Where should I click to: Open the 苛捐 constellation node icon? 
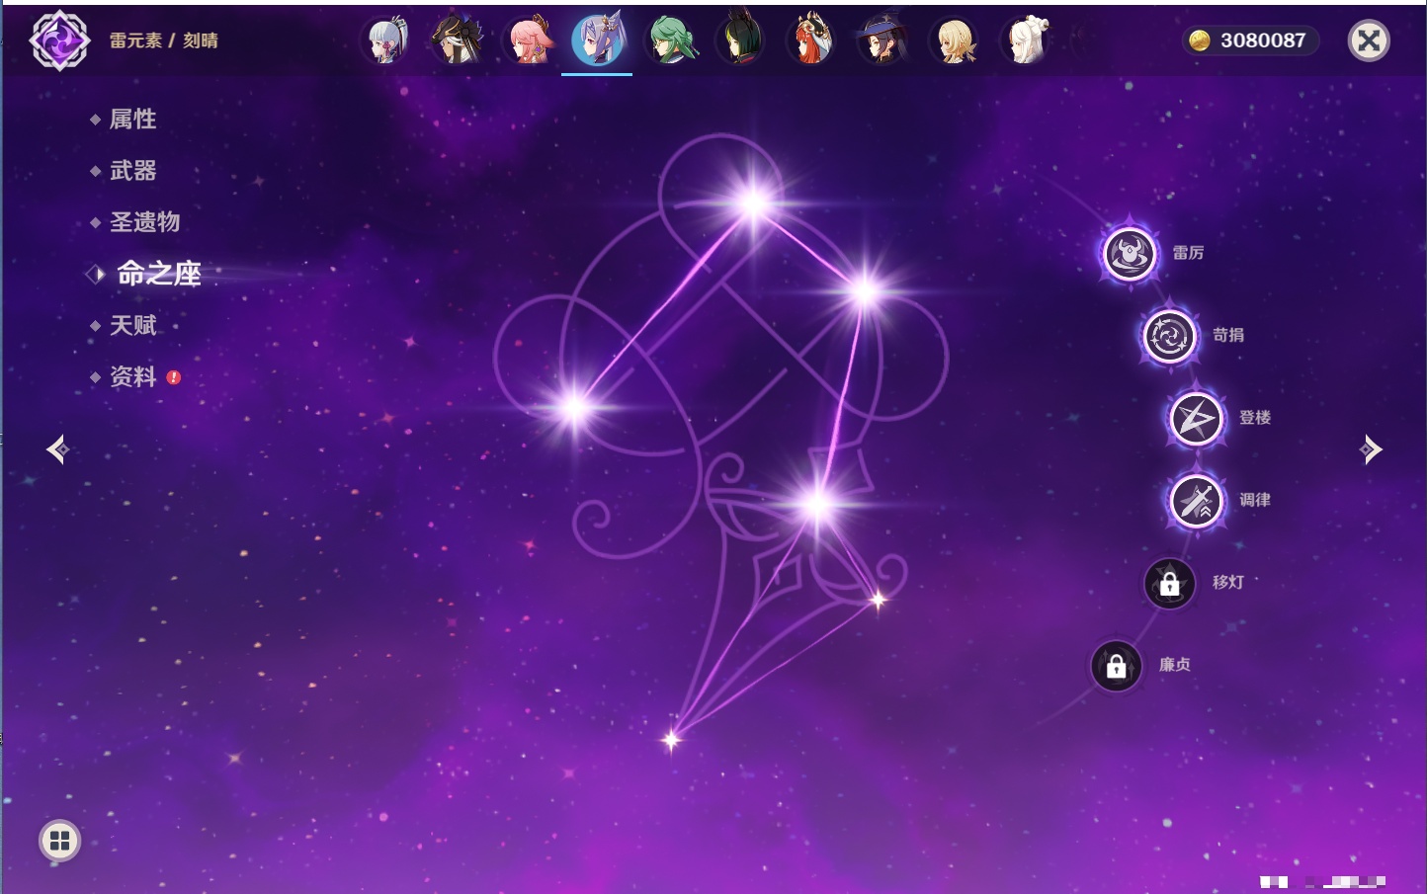[x=1170, y=336]
